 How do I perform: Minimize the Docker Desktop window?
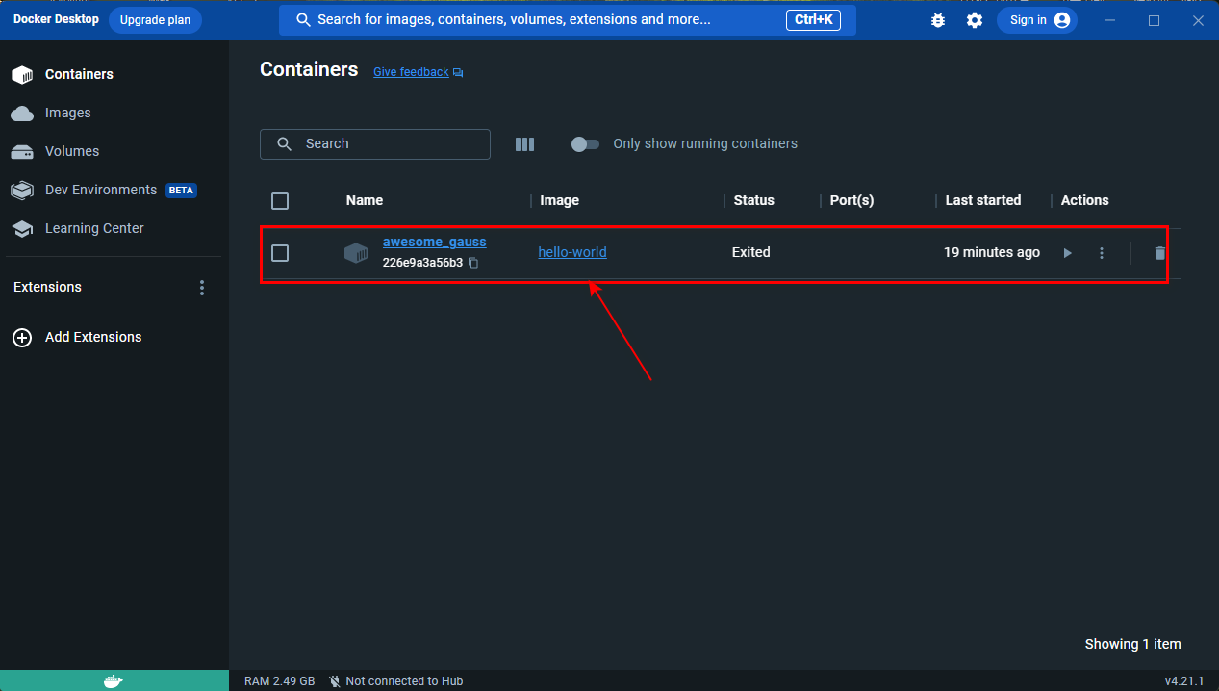1110,20
